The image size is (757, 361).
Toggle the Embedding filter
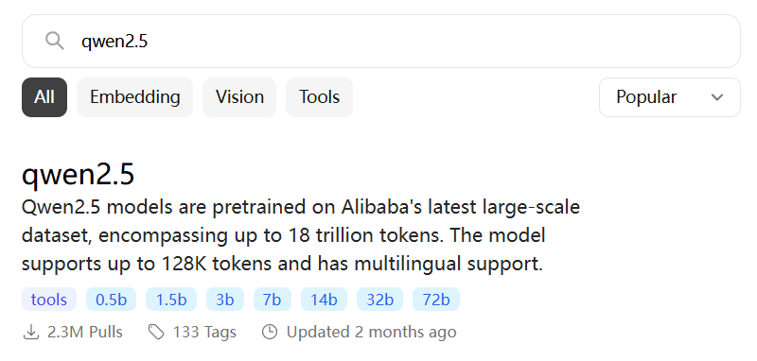134,97
